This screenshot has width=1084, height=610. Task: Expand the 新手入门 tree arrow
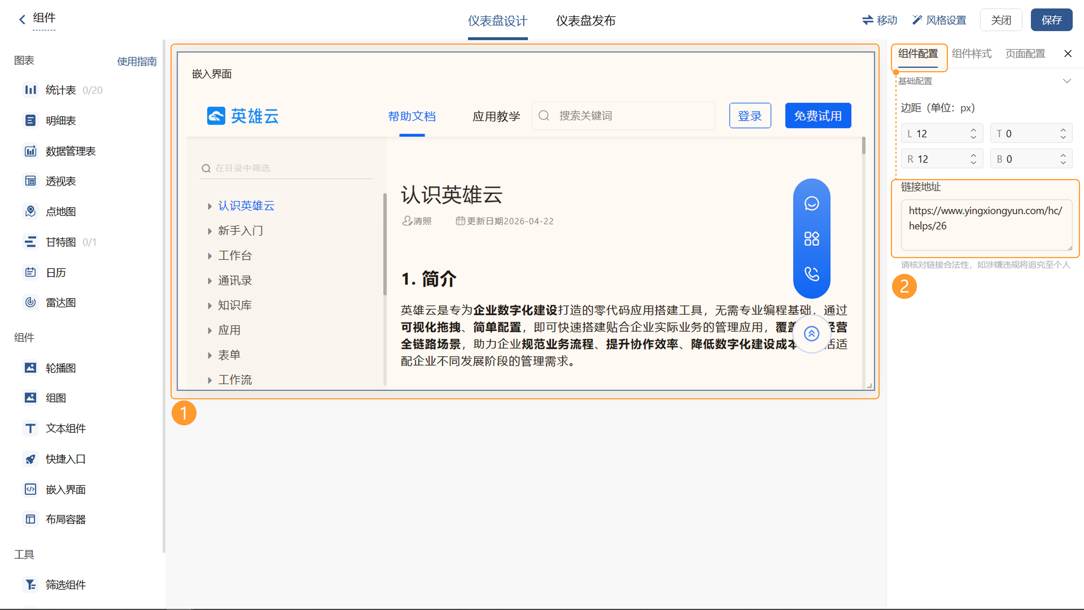[209, 231]
